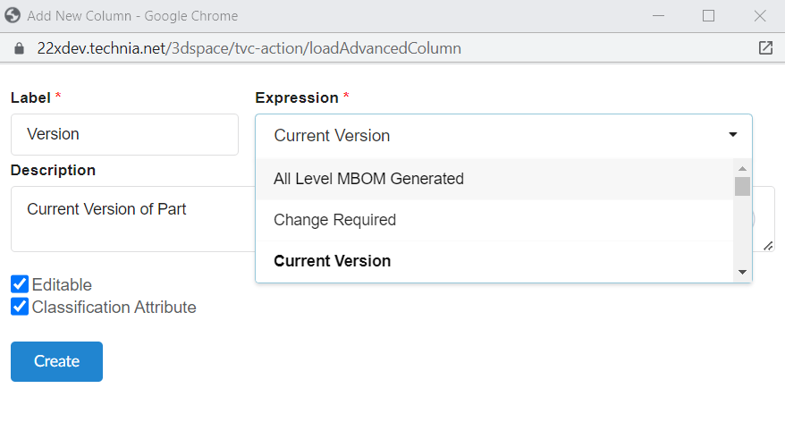This screenshot has width=785, height=422.
Task: Click the dropdown list's scroll down arrow
Action: tap(742, 272)
